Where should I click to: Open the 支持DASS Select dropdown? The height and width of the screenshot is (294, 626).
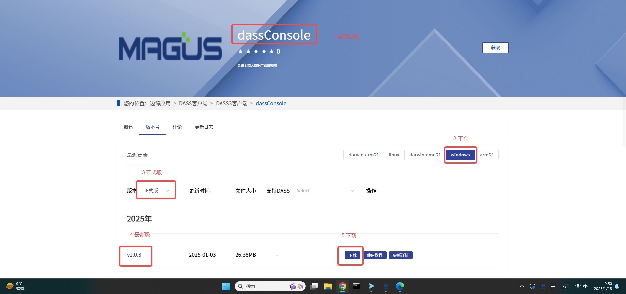pos(325,191)
